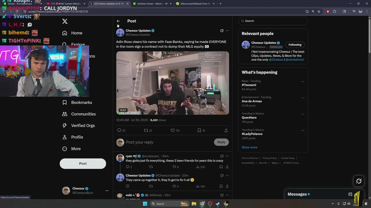Image resolution: width=371 pixels, height=208 pixels.
Task: Open Bookmarks in the sidebar
Action: coord(77,103)
